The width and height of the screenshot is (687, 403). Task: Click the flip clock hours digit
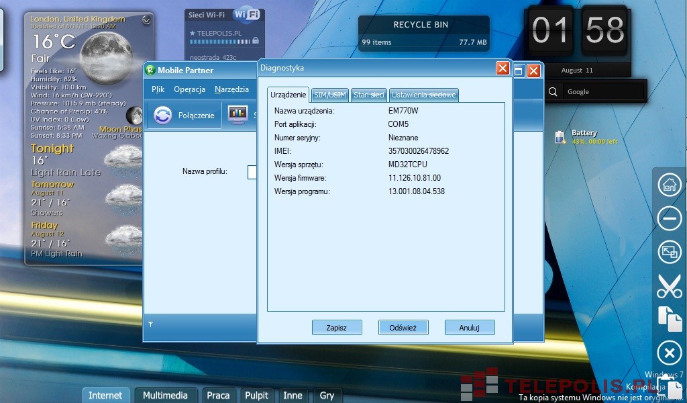pos(550,30)
